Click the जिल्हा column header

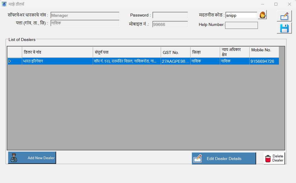(205, 52)
